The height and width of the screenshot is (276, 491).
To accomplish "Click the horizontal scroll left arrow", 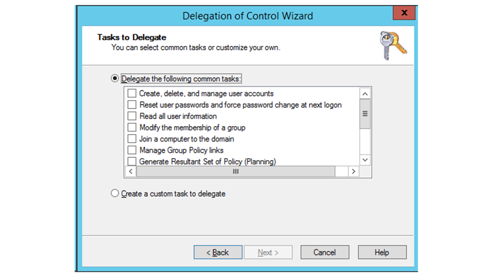I will [x=130, y=171].
